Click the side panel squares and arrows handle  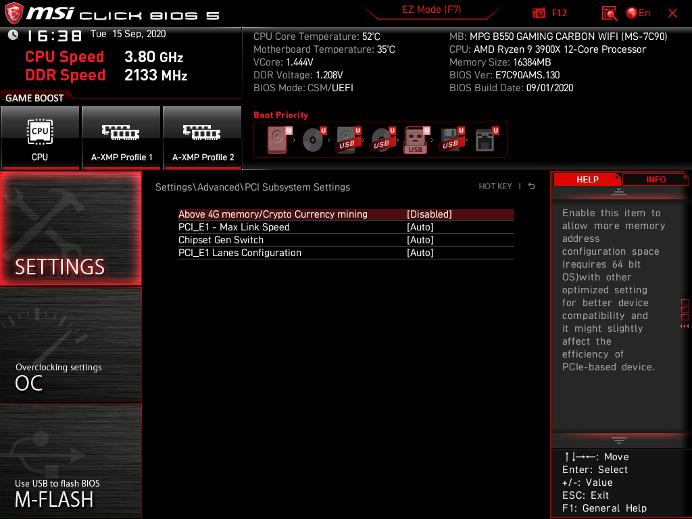click(685, 314)
